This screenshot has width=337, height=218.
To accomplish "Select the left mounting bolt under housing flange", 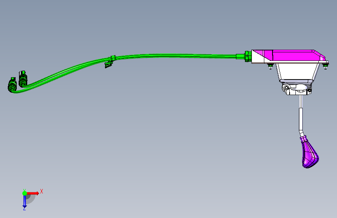I will point(271,66).
